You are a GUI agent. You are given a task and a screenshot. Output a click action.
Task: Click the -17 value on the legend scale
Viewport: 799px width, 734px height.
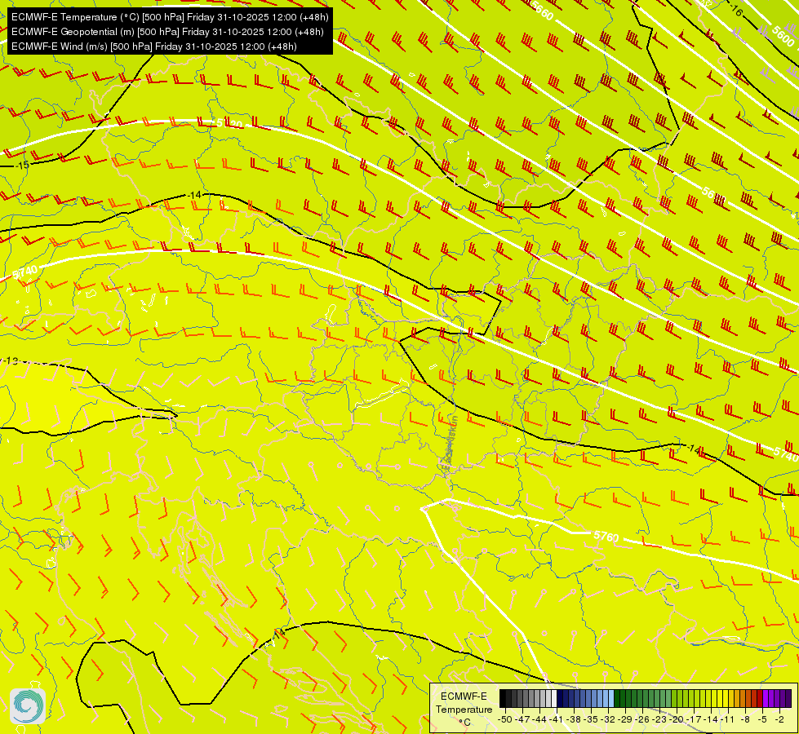pyautogui.click(x=694, y=719)
